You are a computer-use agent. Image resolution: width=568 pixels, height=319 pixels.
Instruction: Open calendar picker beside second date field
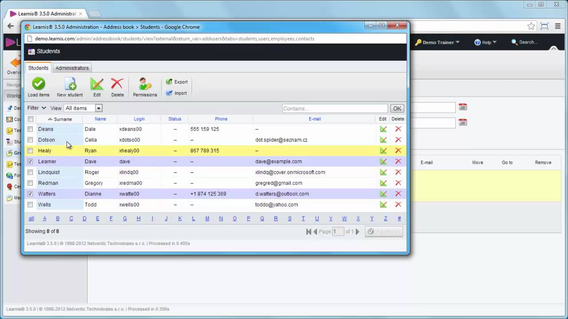tap(463, 122)
